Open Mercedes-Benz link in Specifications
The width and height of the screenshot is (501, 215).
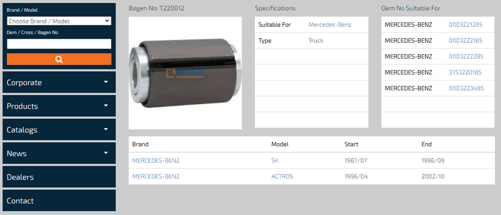coord(330,25)
